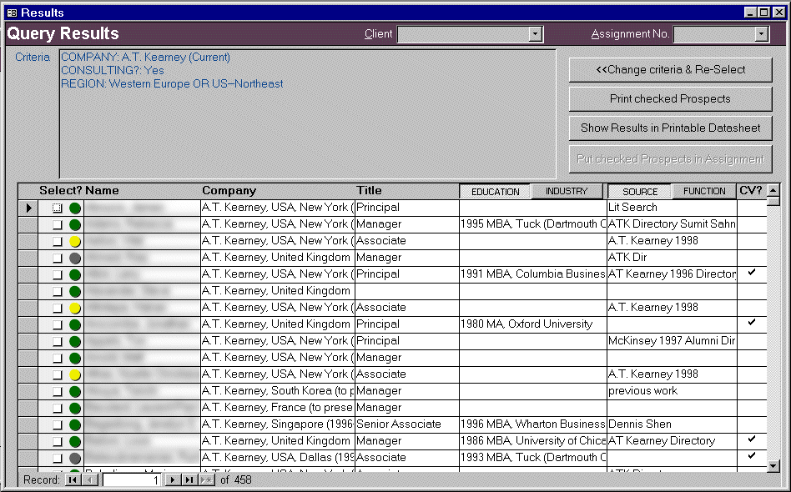Select '1980 MA, Oxford University' cell
Screen dimensions: 791x492
coord(532,324)
